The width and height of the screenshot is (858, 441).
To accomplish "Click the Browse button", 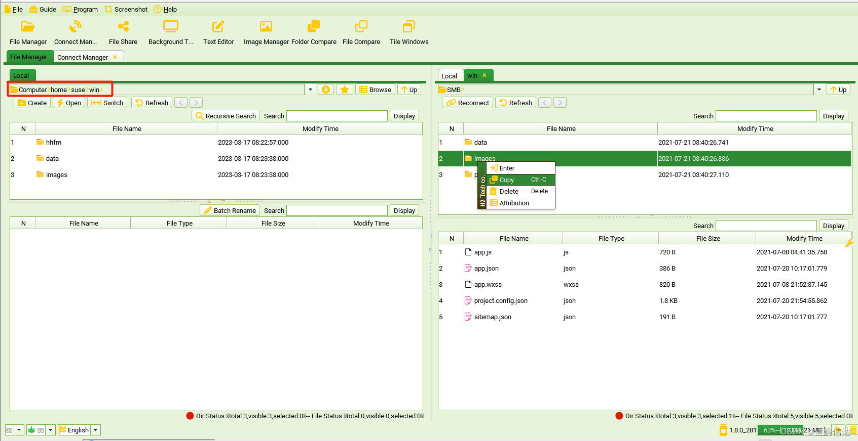I will pyautogui.click(x=376, y=90).
